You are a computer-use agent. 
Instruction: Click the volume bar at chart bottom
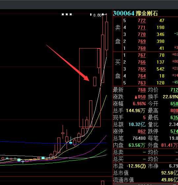point(103,183)
